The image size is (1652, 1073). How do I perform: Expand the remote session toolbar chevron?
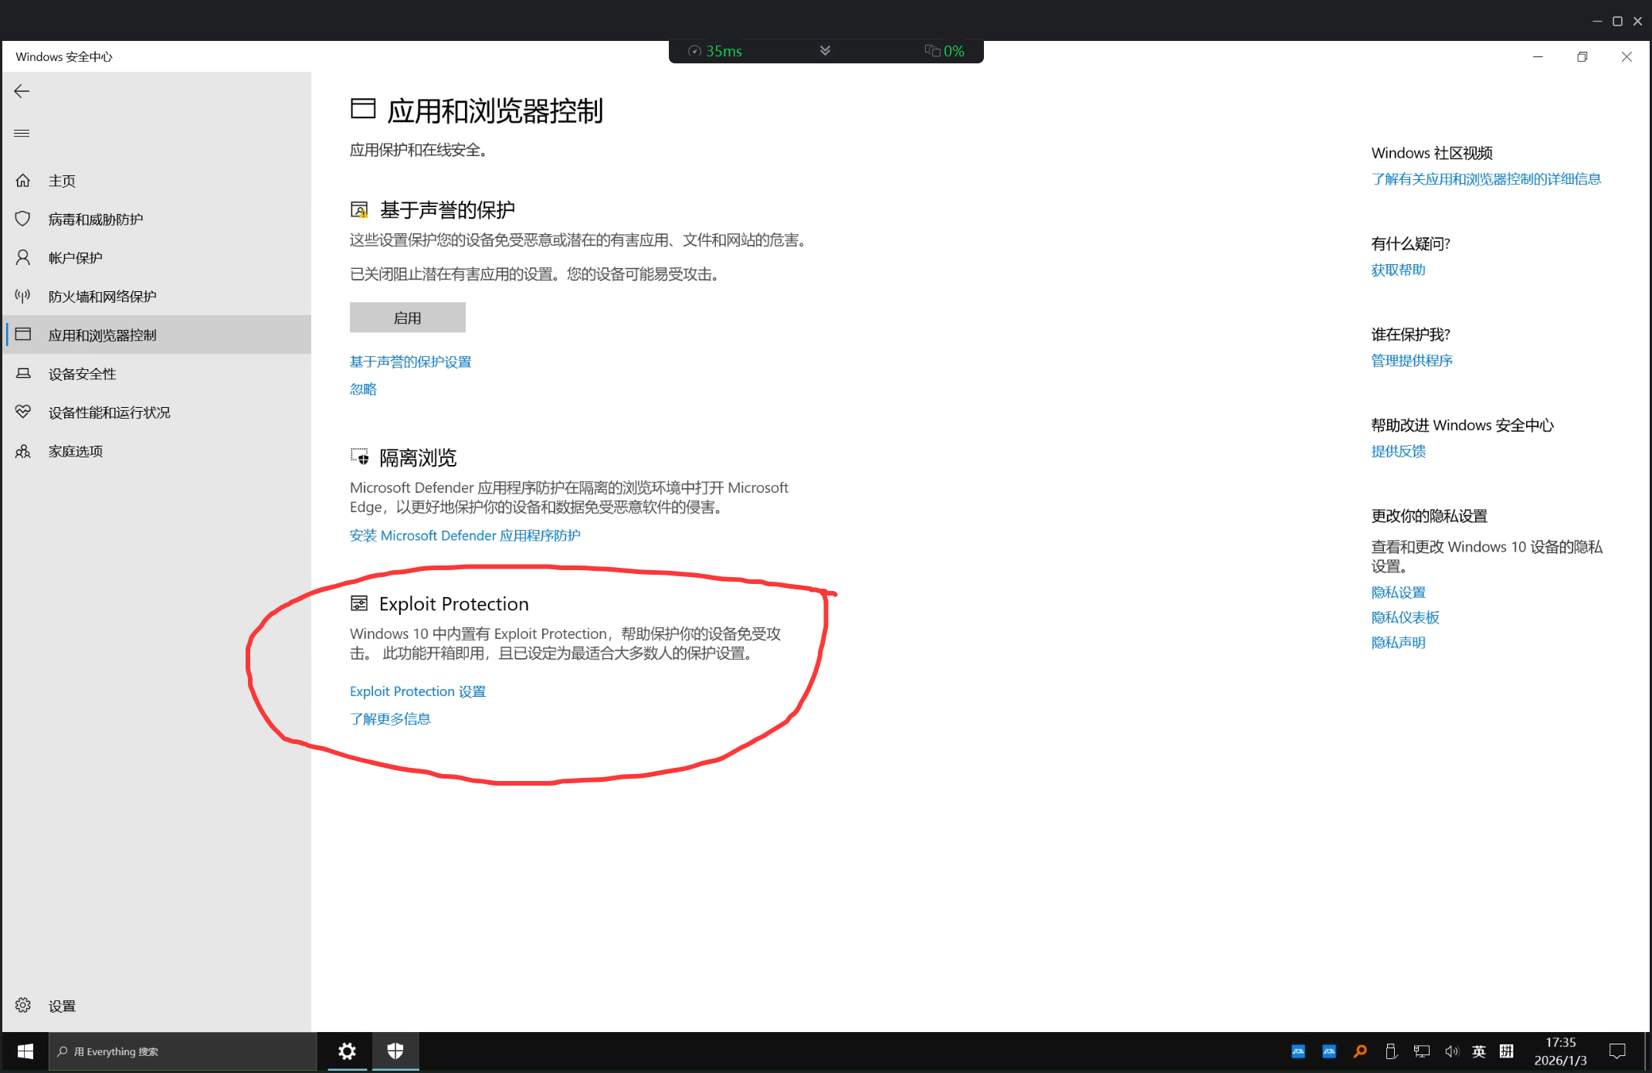click(825, 51)
